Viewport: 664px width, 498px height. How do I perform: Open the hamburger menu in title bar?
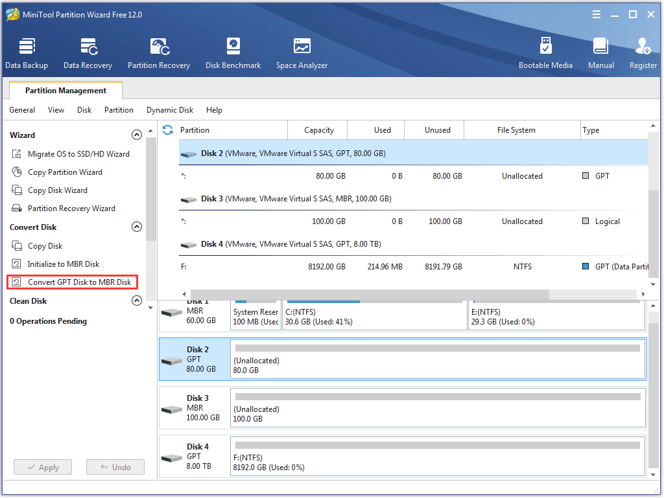click(x=596, y=14)
